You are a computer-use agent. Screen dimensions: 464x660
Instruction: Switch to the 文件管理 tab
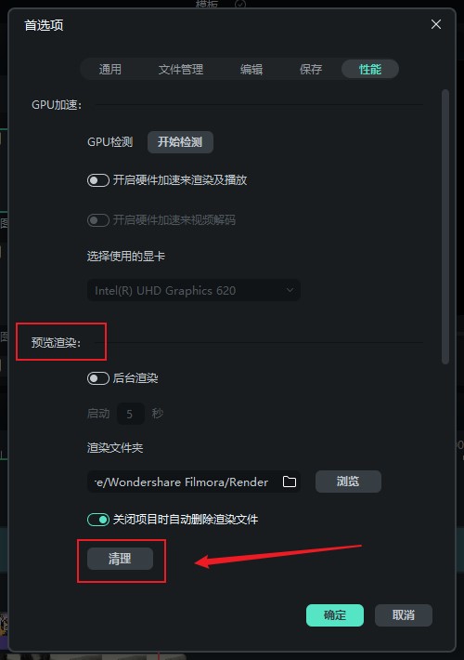click(181, 69)
